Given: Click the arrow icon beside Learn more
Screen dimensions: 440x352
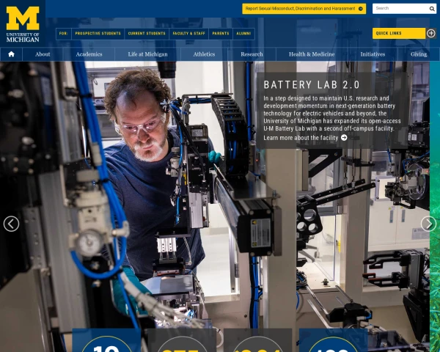Looking at the screenshot, I should [x=344, y=138].
